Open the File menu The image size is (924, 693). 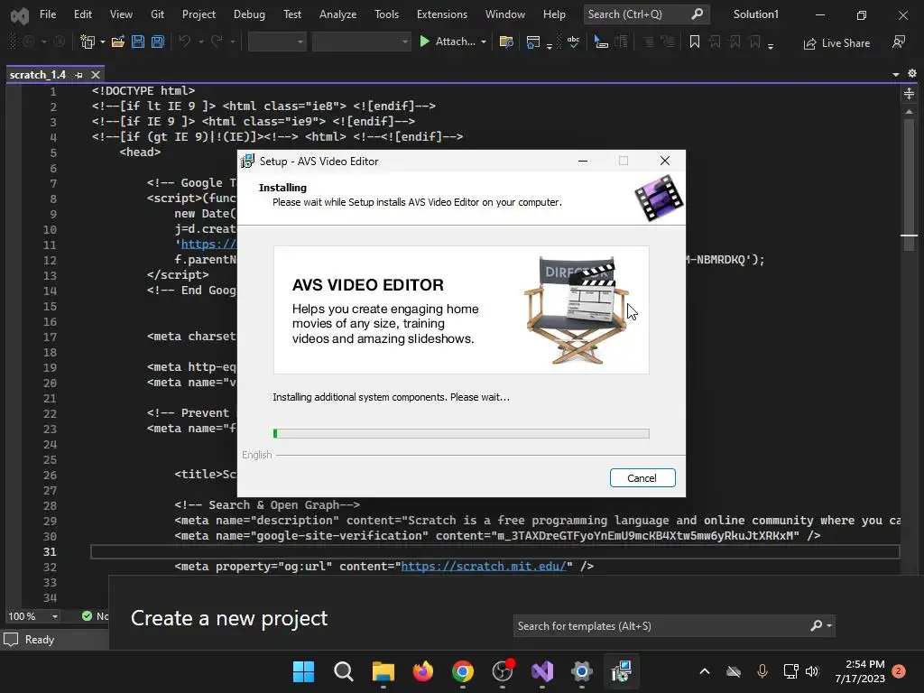(x=48, y=14)
